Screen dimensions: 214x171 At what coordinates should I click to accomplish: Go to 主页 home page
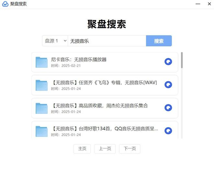pyautogui.click(x=82, y=149)
